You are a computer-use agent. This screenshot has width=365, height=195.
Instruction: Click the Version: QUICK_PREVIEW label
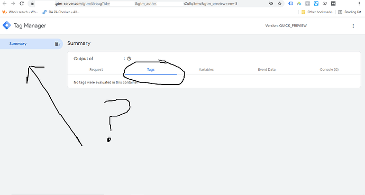[286, 25]
